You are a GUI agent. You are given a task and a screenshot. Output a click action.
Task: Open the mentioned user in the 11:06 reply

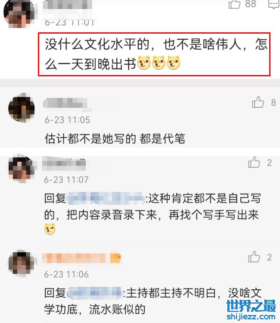tap(95, 292)
